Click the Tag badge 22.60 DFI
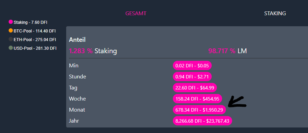The image size is (308, 133). pyautogui.click(x=195, y=87)
